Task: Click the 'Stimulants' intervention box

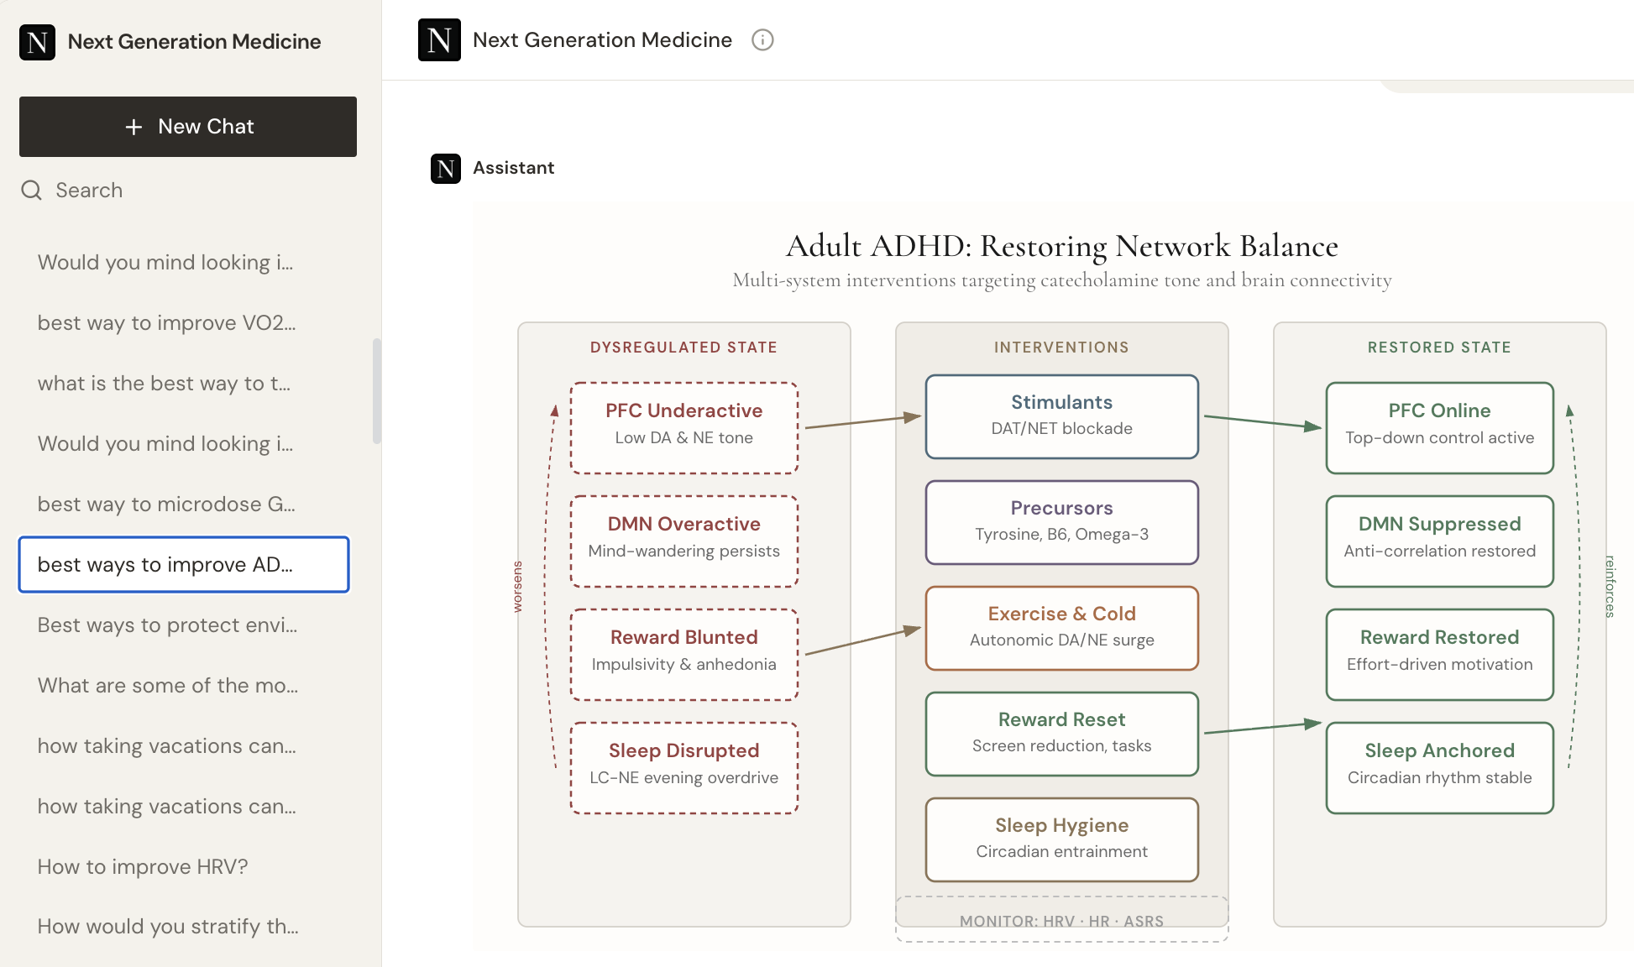Action: (x=1062, y=416)
